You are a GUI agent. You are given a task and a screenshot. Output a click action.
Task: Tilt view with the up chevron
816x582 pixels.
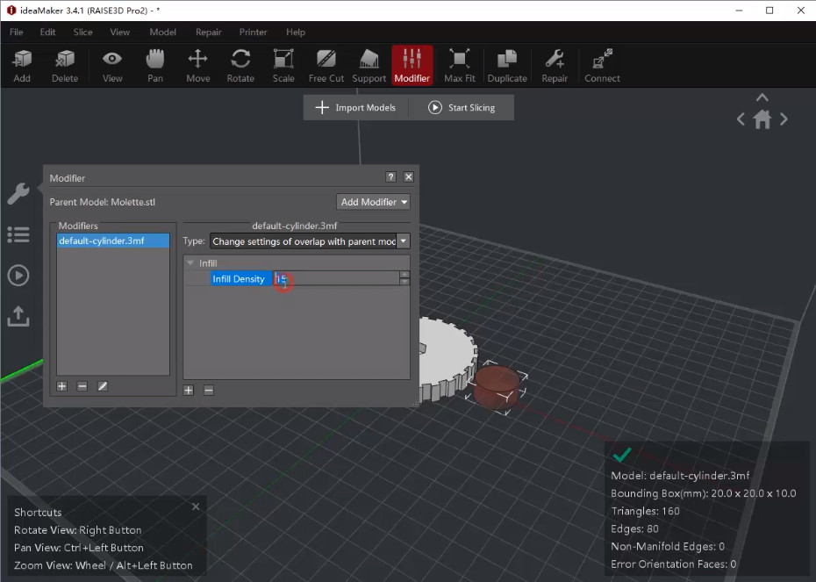(762, 97)
